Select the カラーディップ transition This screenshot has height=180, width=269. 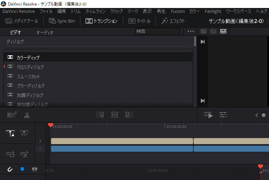(x=98, y=57)
